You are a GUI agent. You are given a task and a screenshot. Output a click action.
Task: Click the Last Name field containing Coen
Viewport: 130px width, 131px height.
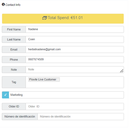[75, 39]
